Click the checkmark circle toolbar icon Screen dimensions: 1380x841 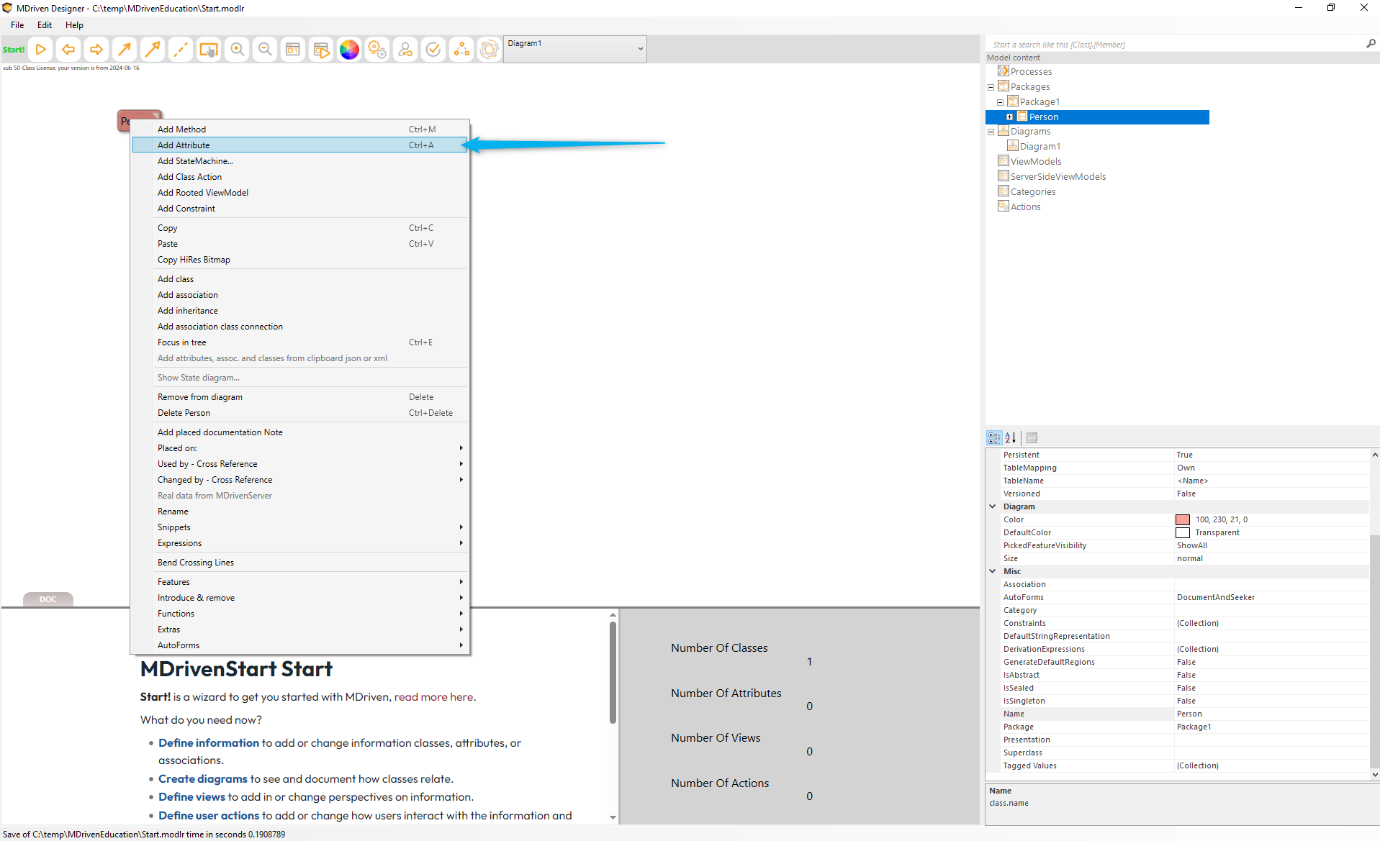coord(433,50)
